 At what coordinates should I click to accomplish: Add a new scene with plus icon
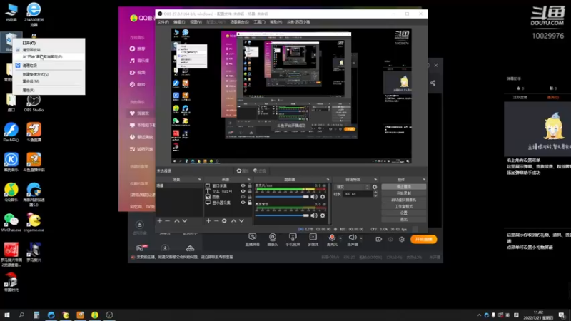click(x=159, y=221)
